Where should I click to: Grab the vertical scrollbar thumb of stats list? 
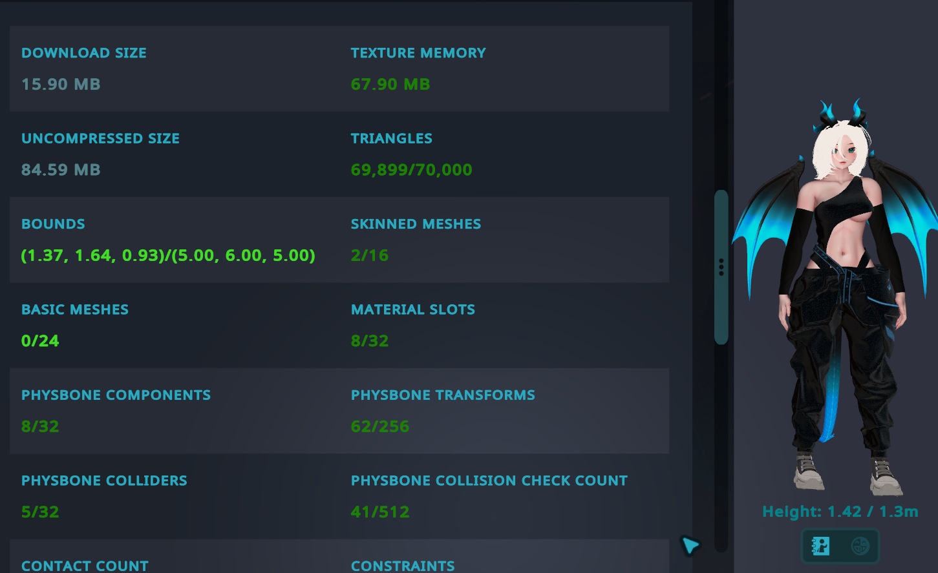pos(721,267)
